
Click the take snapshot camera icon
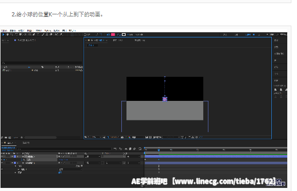(122, 137)
